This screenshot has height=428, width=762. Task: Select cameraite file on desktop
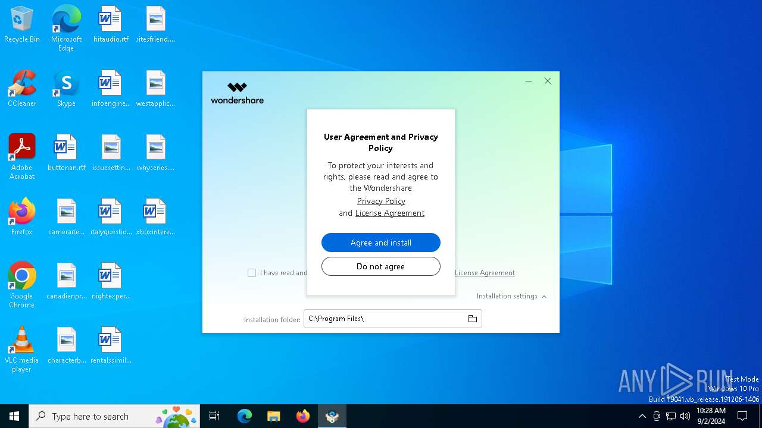click(x=66, y=218)
